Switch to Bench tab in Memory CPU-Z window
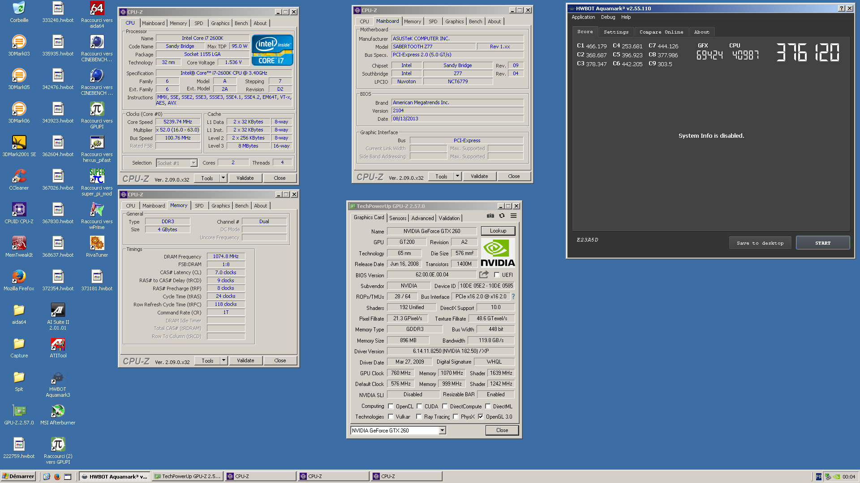860x483 pixels. coord(241,206)
